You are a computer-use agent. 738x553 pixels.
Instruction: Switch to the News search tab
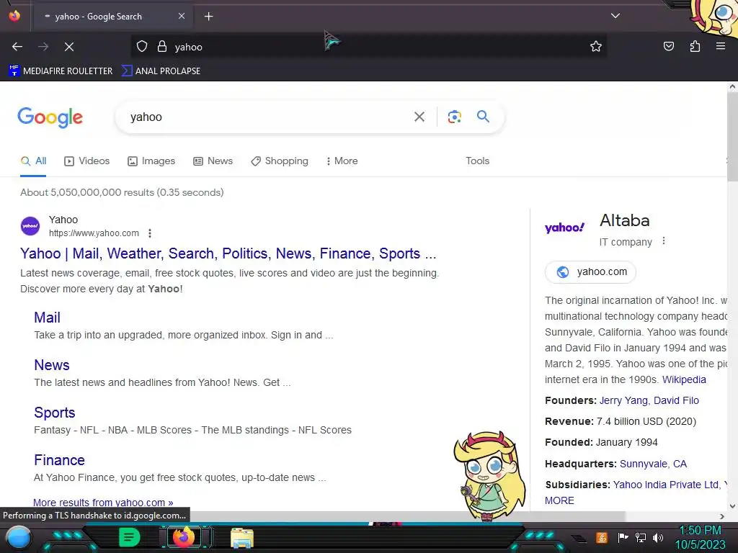tap(213, 161)
